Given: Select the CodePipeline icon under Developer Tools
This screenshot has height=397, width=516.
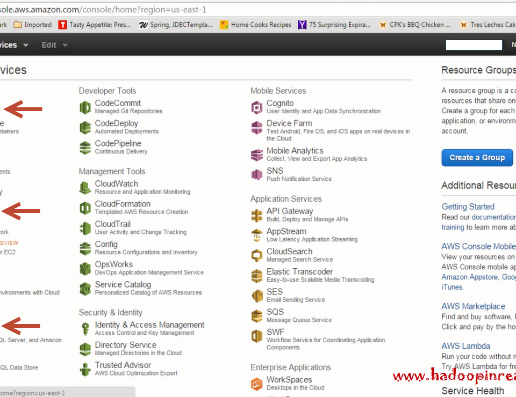Looking at the screenshot, I should point(84,148).
